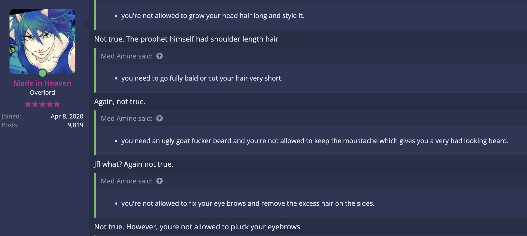The image size is (527, 236).
Task: Click the "Jfl what? Again not true." reply
Action: pyautogui.click(x=134, y=164)
